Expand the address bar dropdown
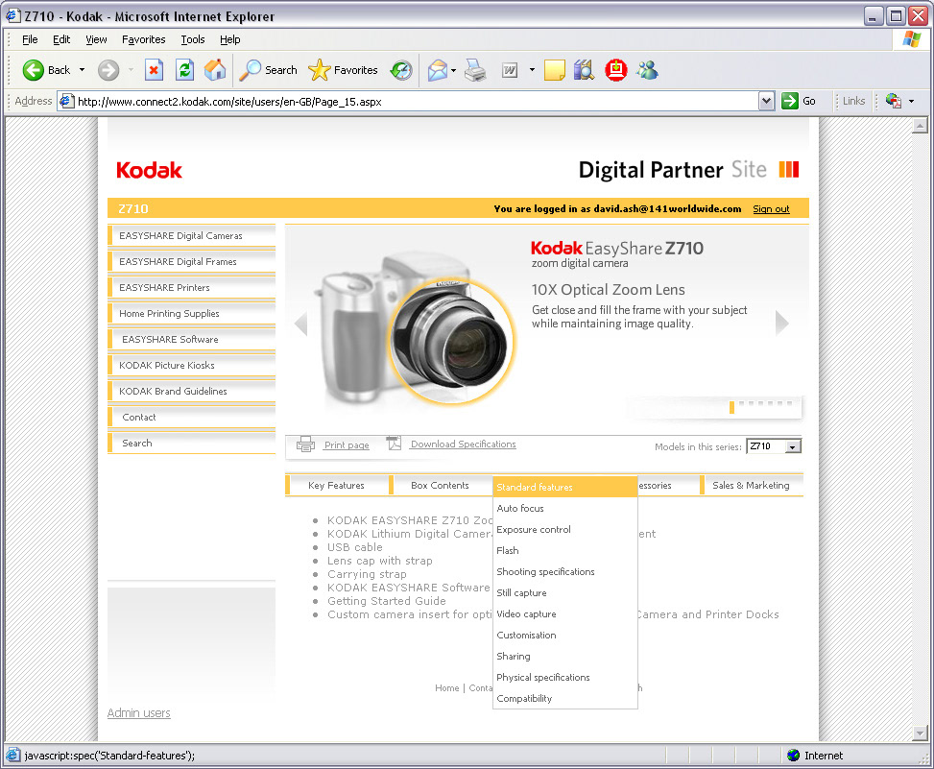 (x=767, y=101)
